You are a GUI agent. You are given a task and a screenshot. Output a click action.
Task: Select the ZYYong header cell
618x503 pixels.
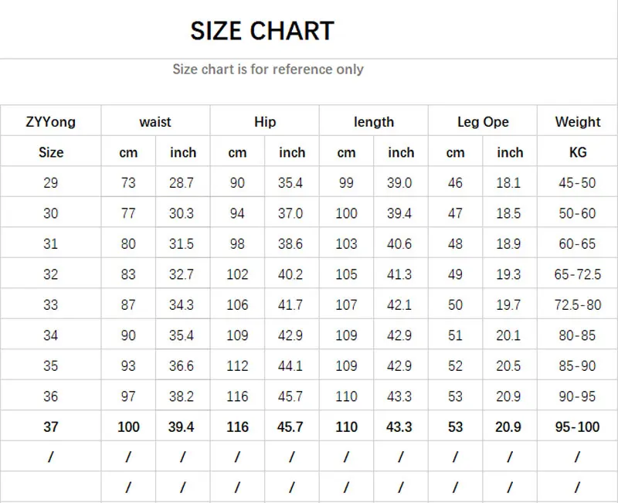click(x=51, y=122)
